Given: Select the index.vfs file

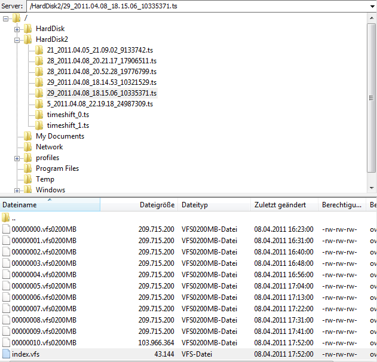Looking at the screenshot, I should [26, 354].
